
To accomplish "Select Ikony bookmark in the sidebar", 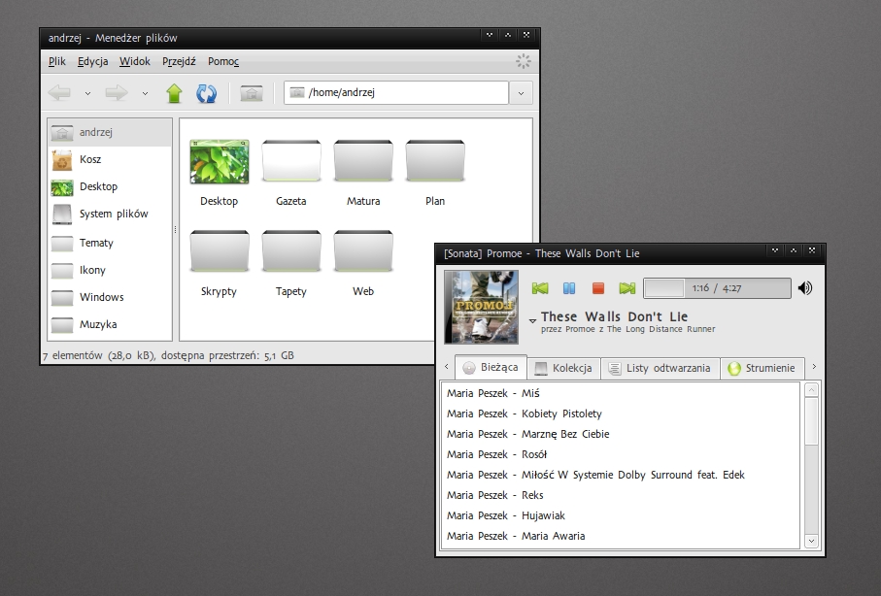I will coord(110,270).
